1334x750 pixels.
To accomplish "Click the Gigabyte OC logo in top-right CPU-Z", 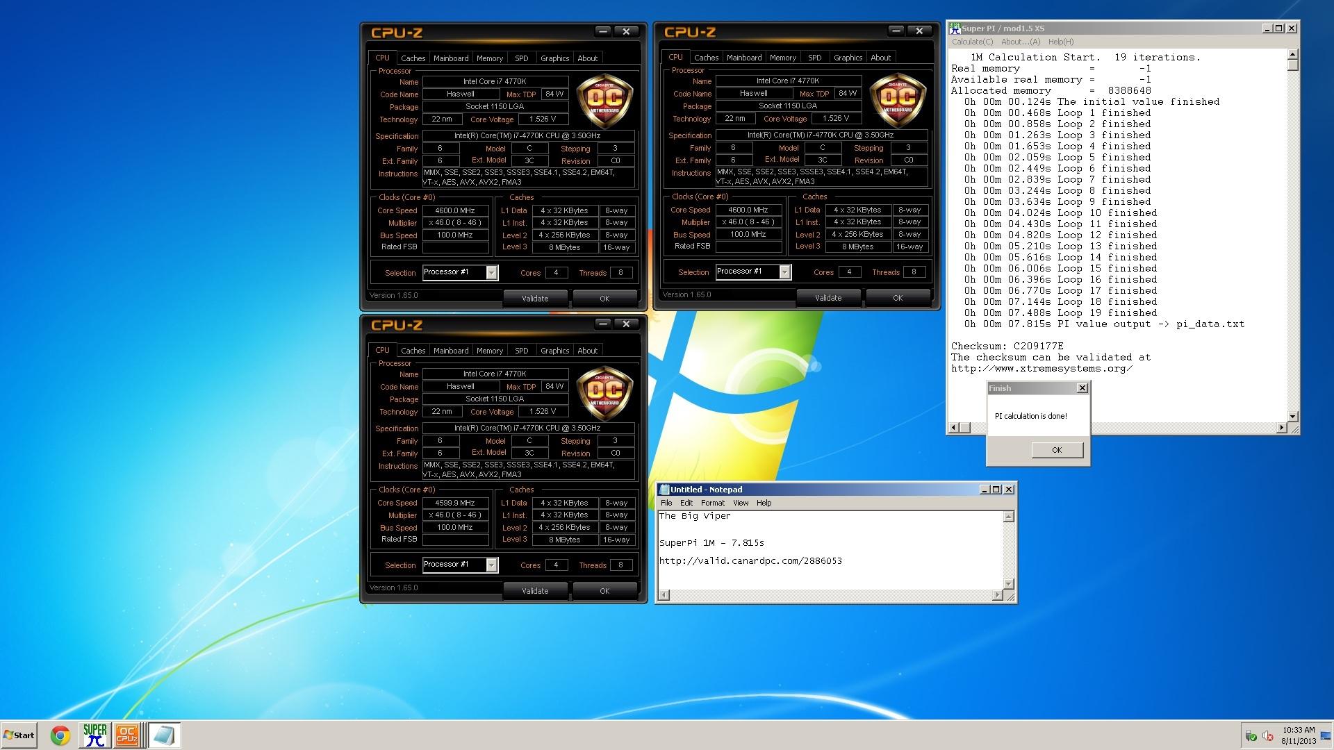I will point(898,101).
